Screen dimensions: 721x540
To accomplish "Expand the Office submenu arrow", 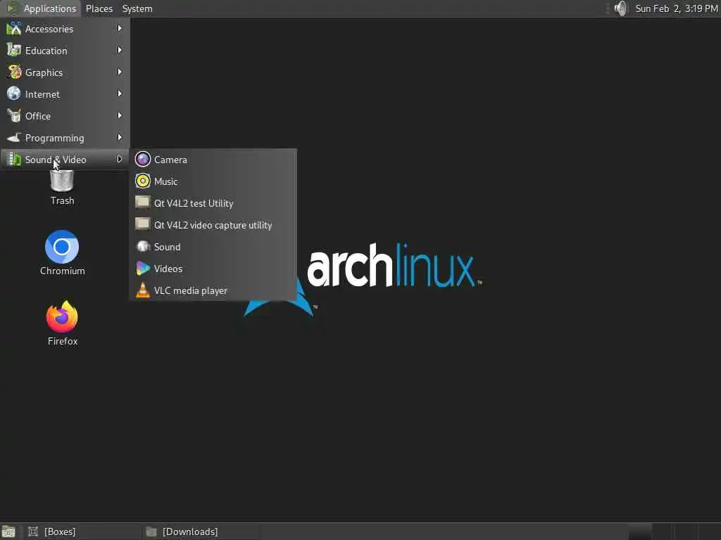I will (x=120, y=116).
